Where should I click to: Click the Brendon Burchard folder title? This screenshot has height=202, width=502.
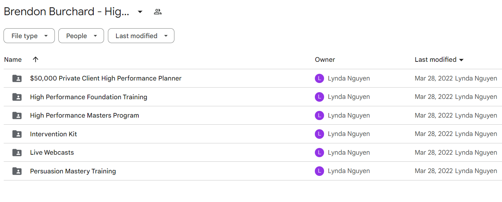click(x=67, y=12)
